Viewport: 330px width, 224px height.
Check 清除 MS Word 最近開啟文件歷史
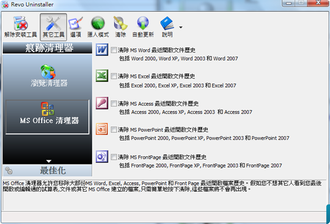coord(114,50)
